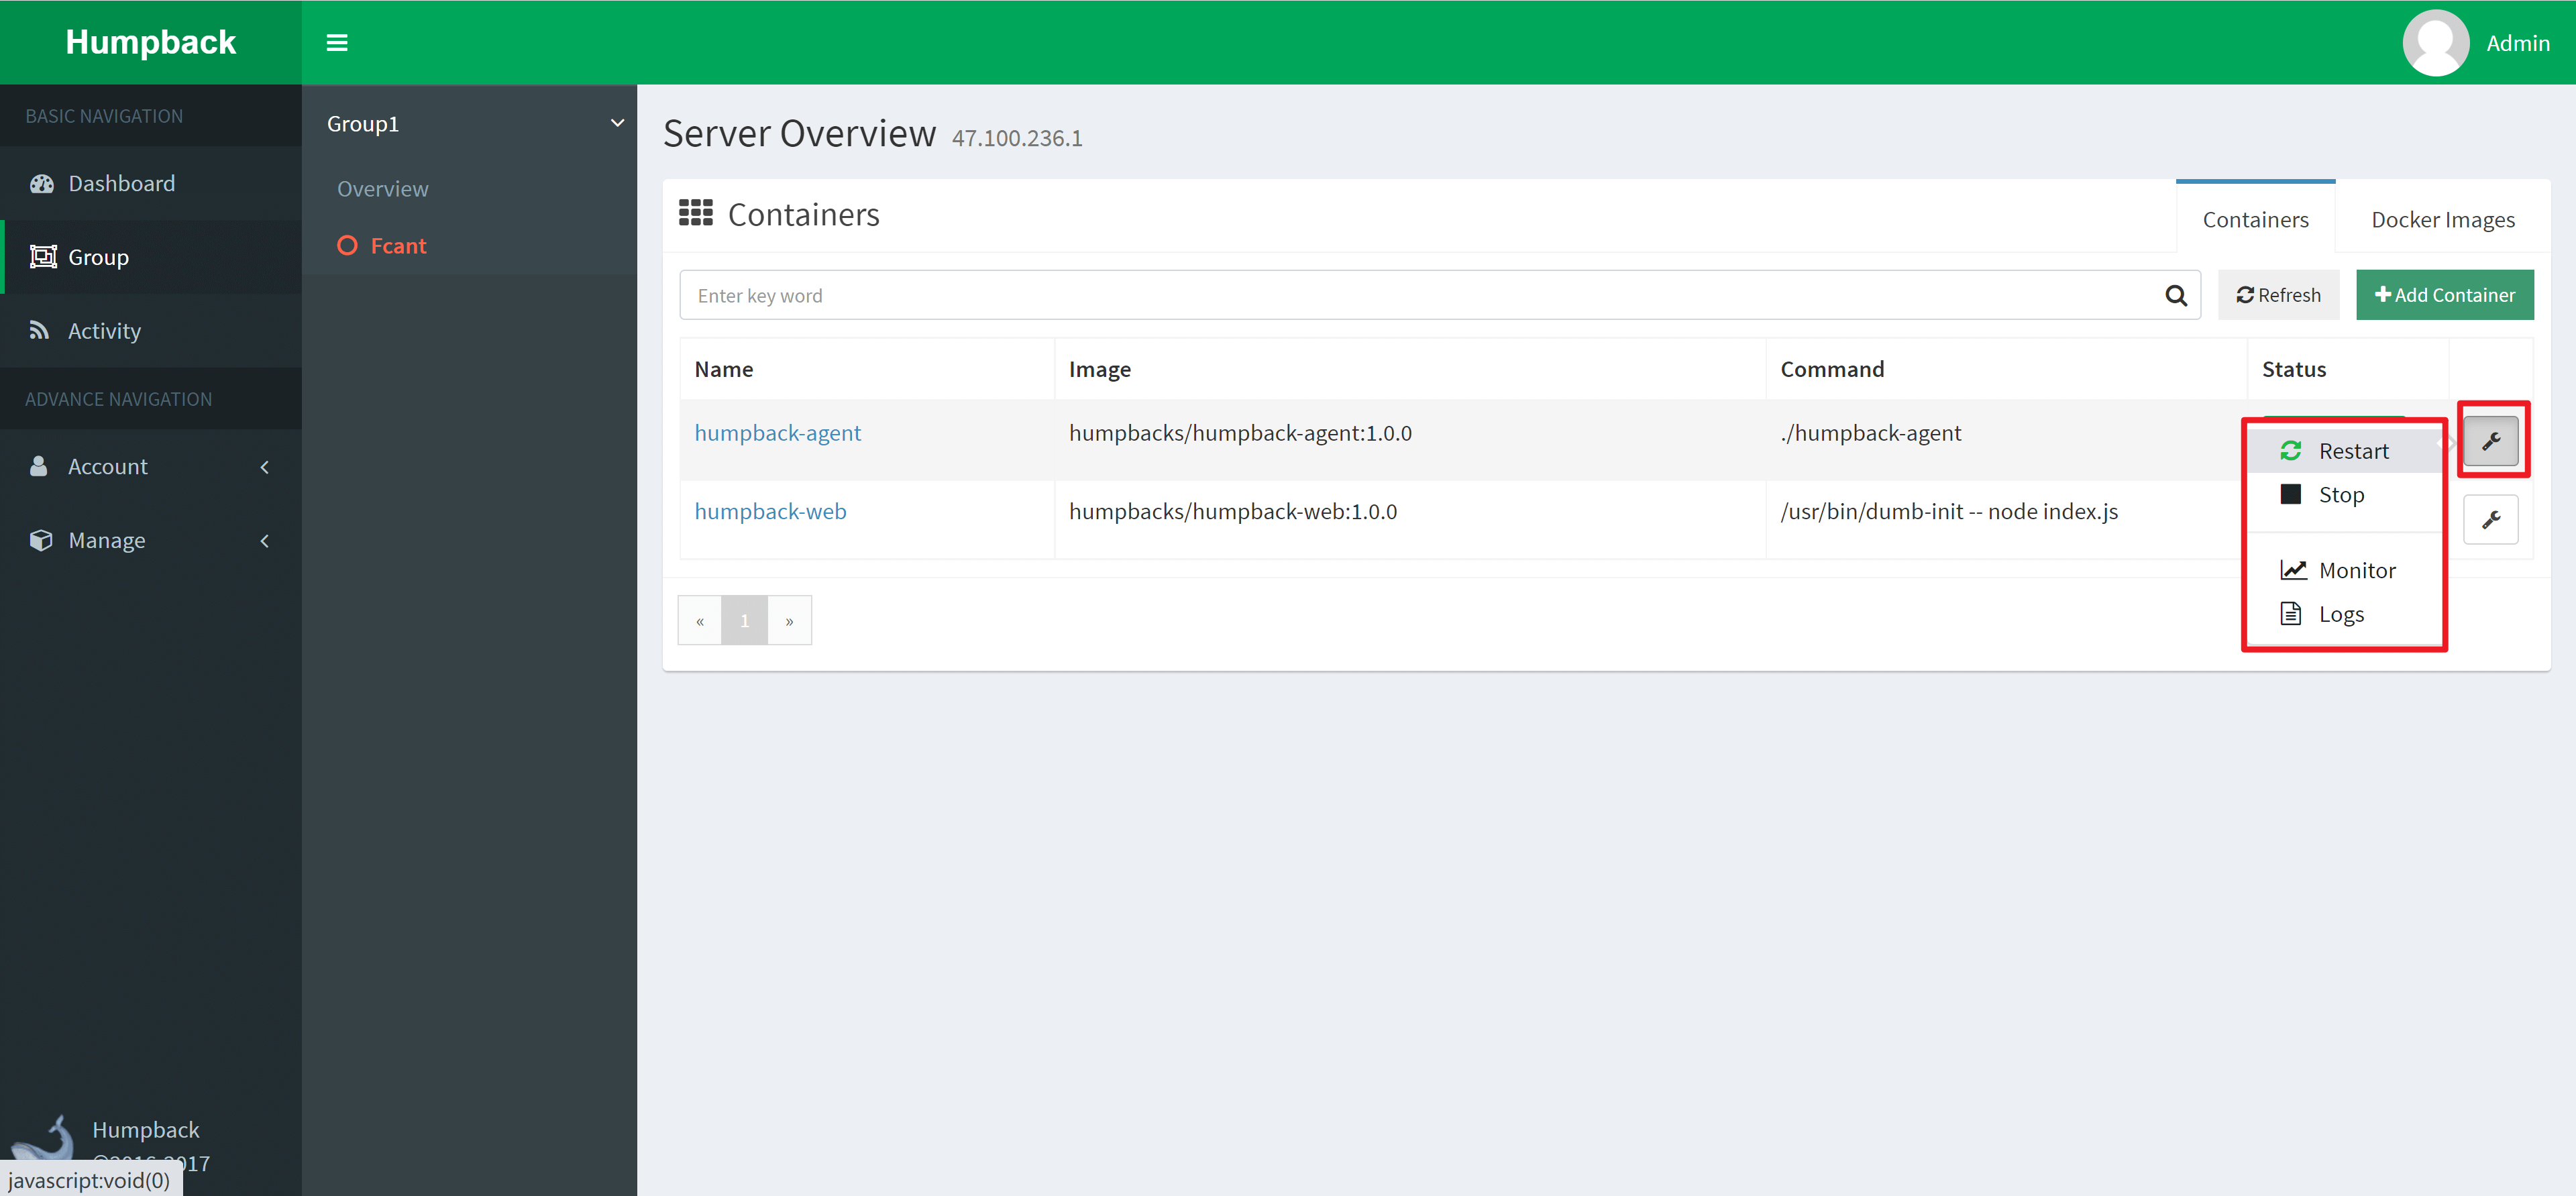The width and height of the screenshot is (2576, 1196).
Task: Open humpback-agent container link
Action: (777, 433)
